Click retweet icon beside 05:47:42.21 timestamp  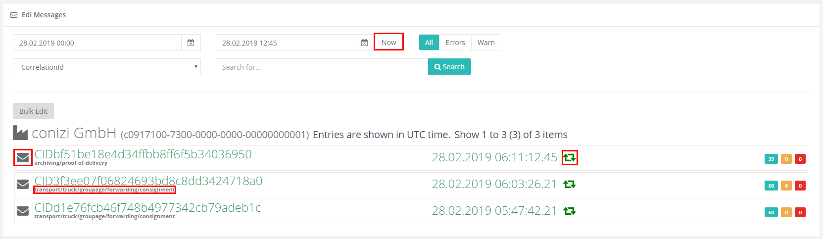570,211
